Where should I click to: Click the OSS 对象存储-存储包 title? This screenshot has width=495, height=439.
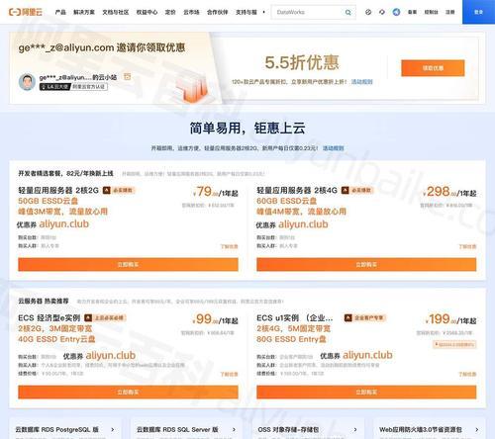289,429
